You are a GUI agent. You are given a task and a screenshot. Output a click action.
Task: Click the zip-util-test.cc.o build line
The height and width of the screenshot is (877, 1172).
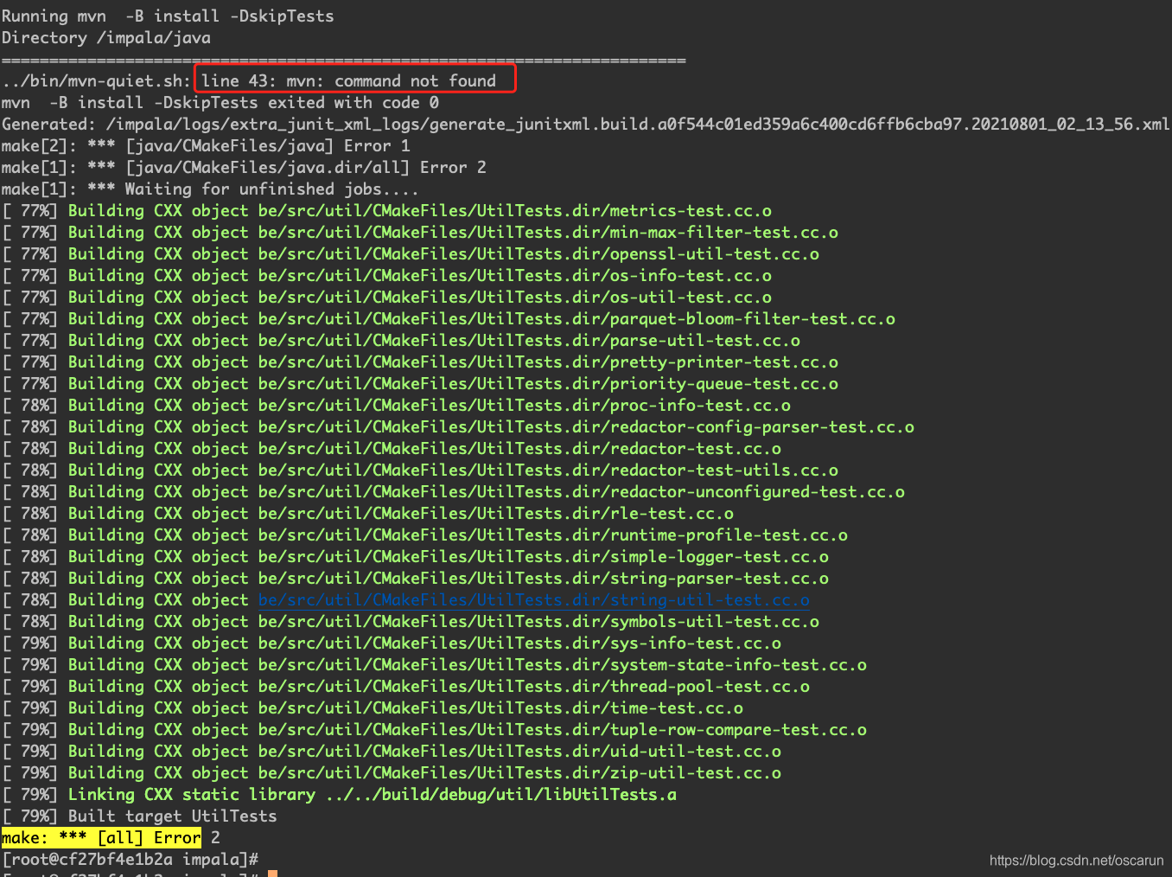[392, 773]
